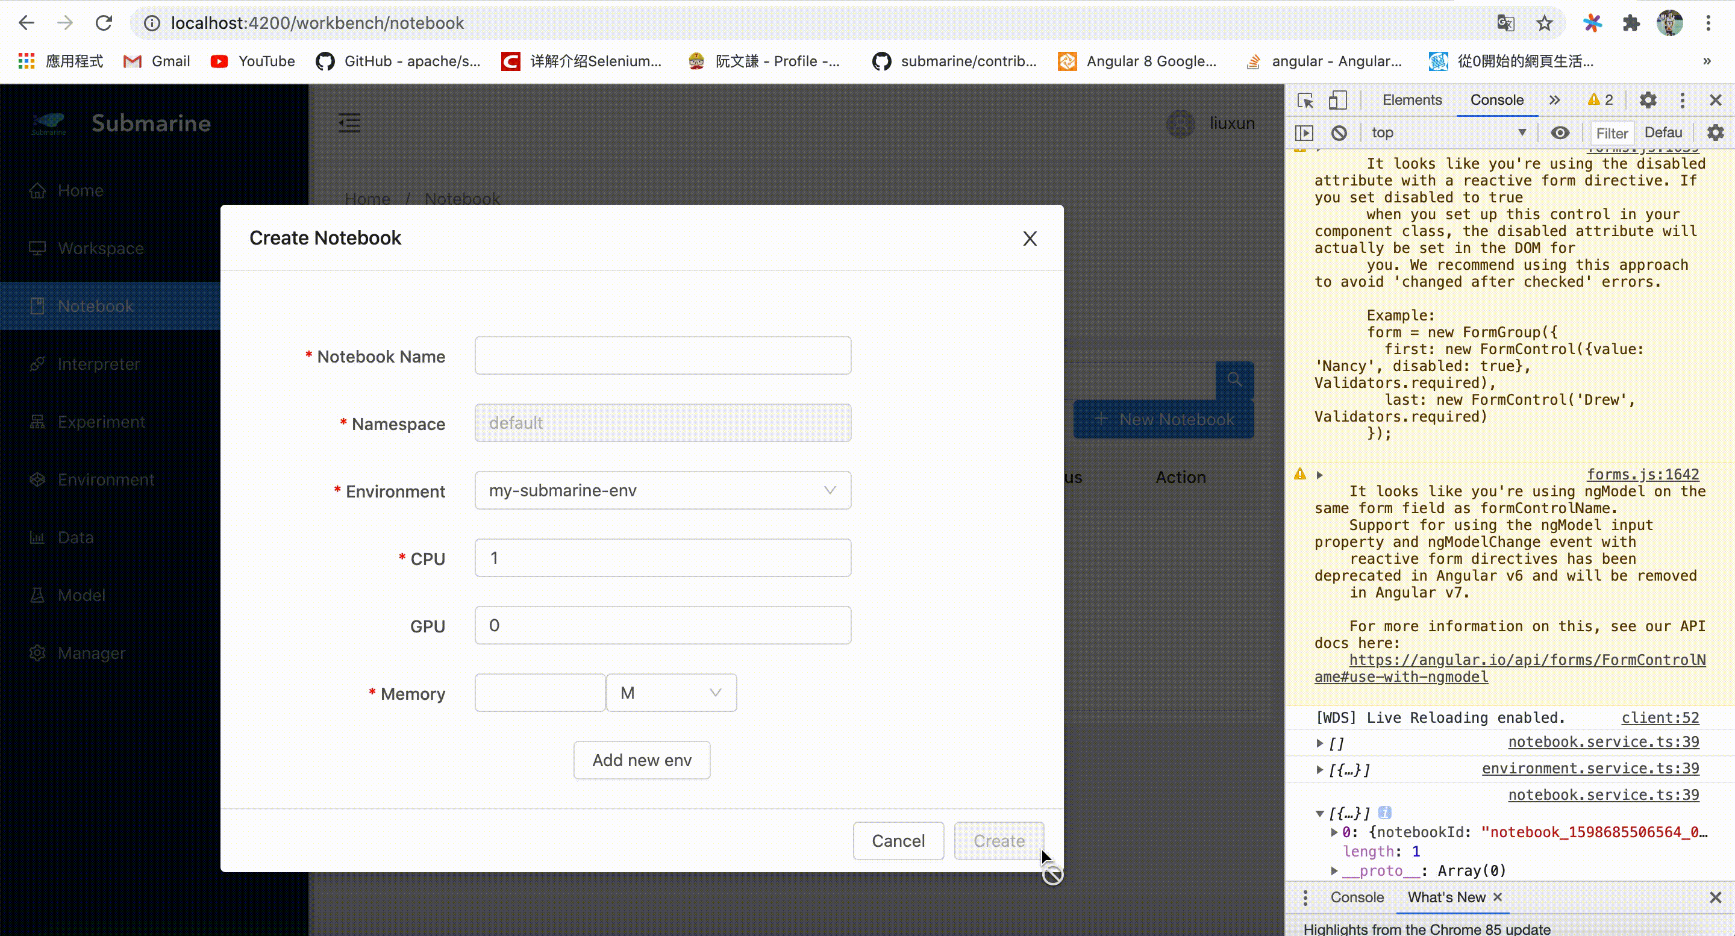Viewport: 1735px width, 936px height.
Task: Toggle the device toolbar icon
Action: tap(1337, 101)
